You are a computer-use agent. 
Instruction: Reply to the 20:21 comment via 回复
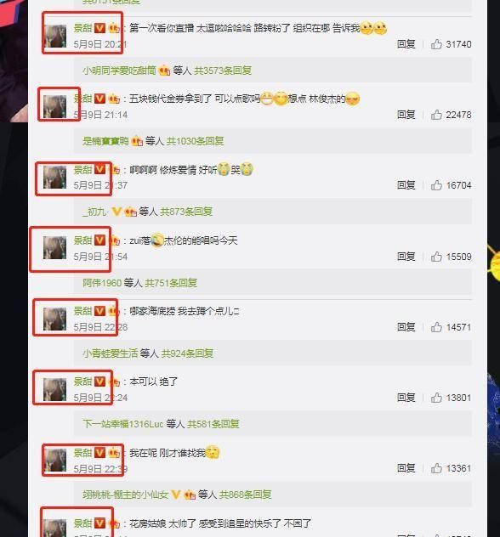(406, 44)
